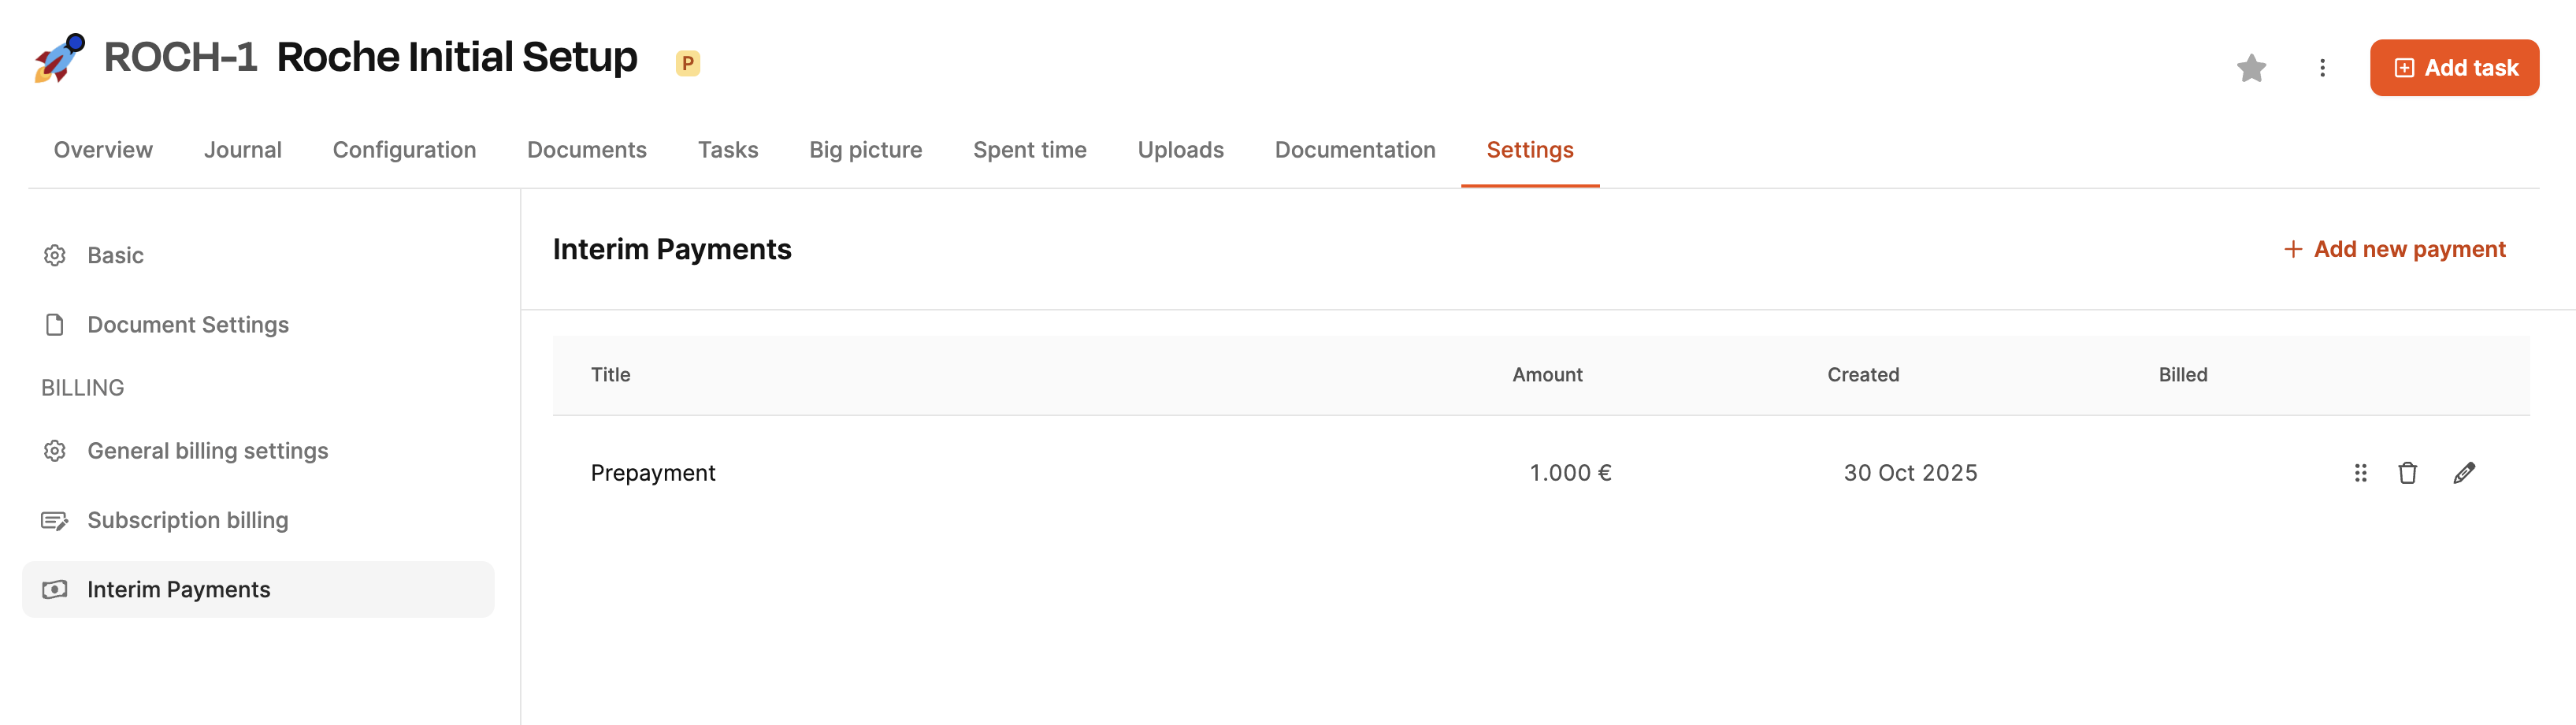Open the Big picture tab

pos(865,150)
